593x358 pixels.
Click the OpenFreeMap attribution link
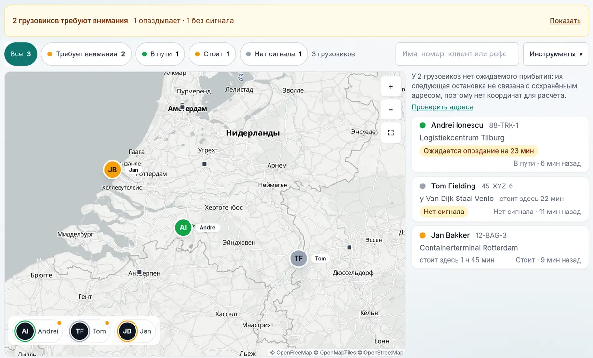click(x=291, y=353)
